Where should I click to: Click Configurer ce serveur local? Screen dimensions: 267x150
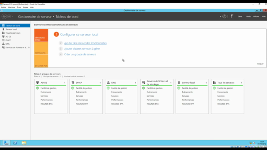79,34
